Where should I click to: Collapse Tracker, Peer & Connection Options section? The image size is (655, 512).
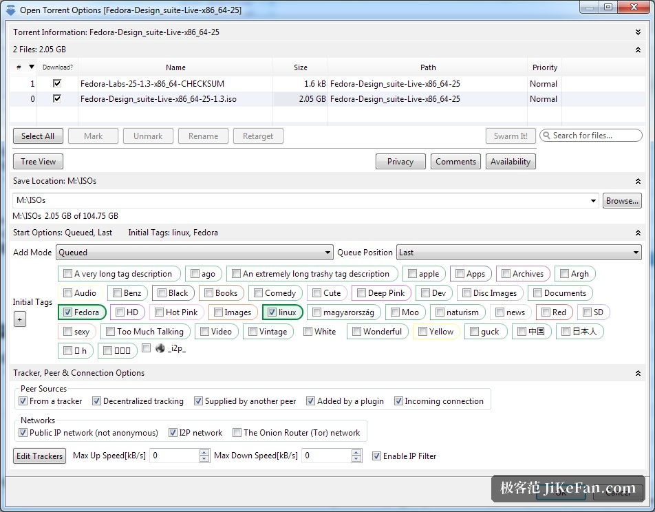[638, 373]
